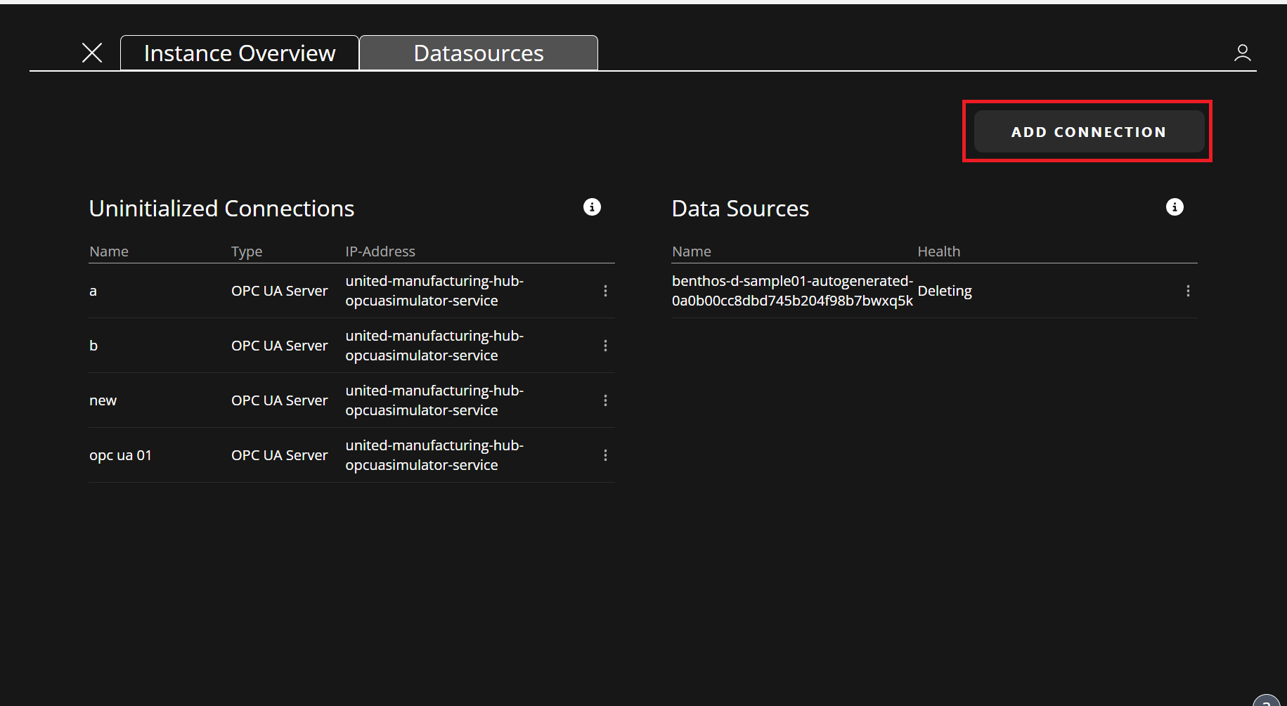Click the IP-Address column header
Screen dimensions: 1287x706
(380, 251)
